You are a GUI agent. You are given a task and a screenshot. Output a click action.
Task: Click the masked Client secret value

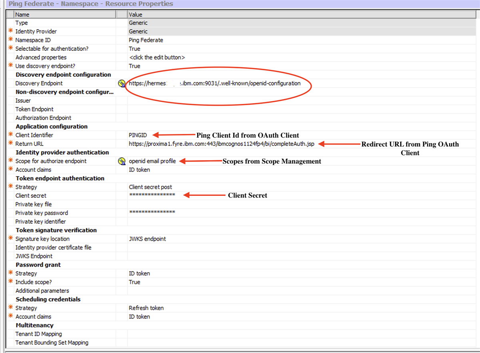(152, 195)
